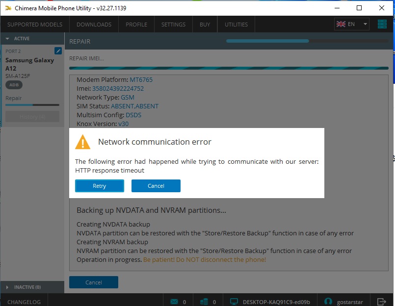The width and height of the screenshot is (395, 306).
Task: Open the BUY tab
Action: pos(205,25)
